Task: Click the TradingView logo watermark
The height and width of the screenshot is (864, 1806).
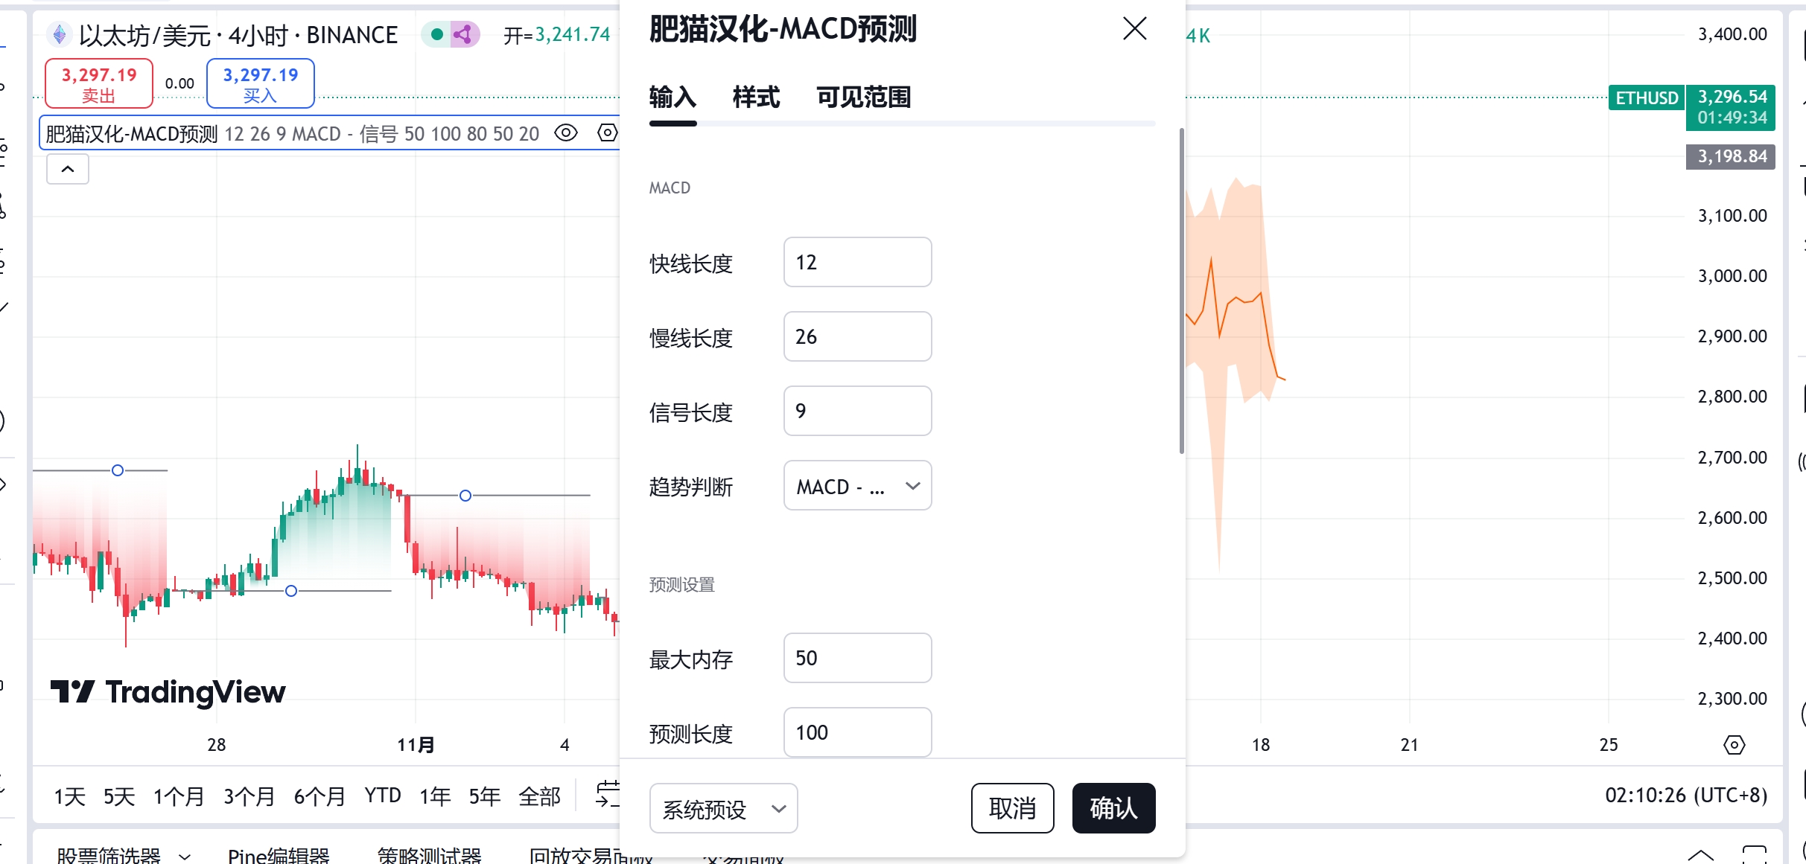Action: 168,692
